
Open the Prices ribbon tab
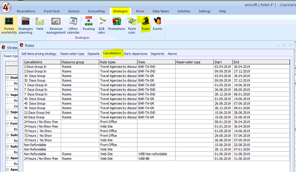pyautogui.click(x=140, y=11)
